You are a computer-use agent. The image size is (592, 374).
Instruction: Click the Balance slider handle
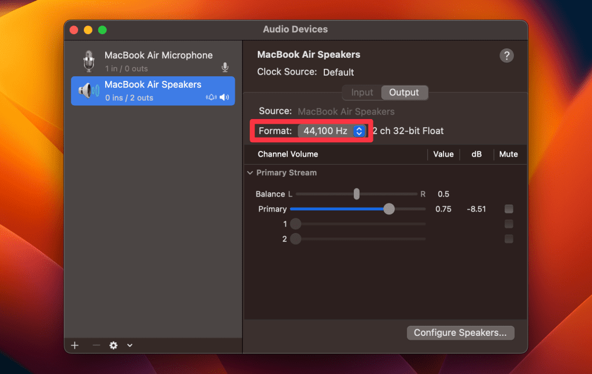[357, 194]
